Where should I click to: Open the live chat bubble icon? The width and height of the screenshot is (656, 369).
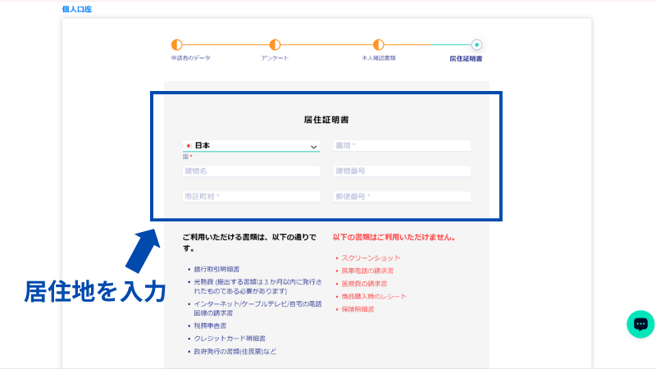click(640, 324)
